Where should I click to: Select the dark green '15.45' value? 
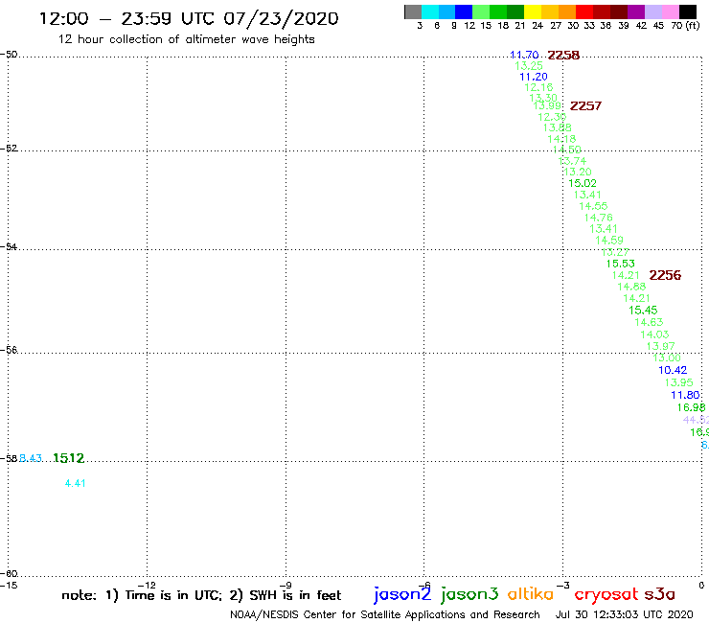643,310
